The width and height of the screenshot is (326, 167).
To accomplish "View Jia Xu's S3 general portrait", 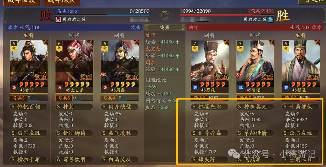I will (255, 67).
